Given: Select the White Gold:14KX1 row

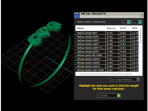Looking at the screenshot, I should click(x=107, y=66).
